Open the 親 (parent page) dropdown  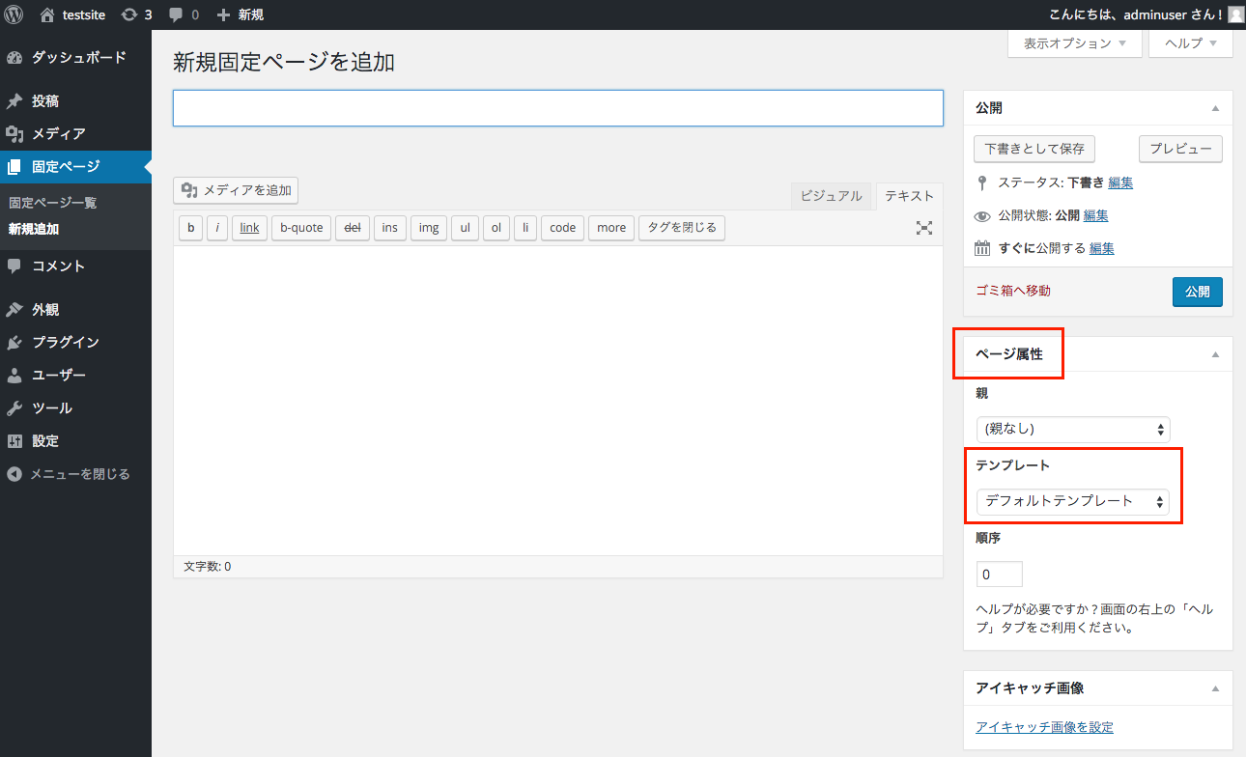1072,429
